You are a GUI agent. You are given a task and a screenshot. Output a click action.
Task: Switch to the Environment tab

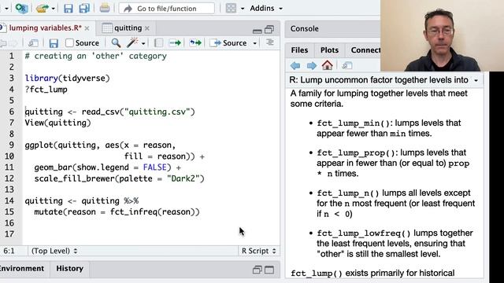pos(22,269)
